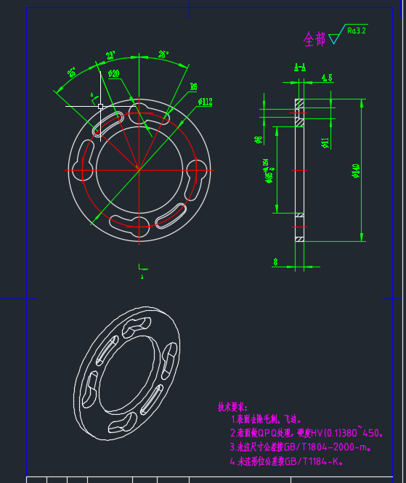Viewport: 406px width, 483px height.
Task: Select the right keyhole slot in front view
Action: pos(195,180)
